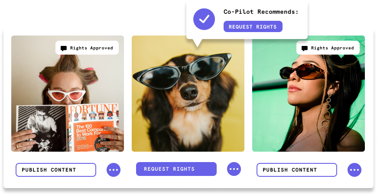Open the woman with hair rollers photo

pos(68,94)
